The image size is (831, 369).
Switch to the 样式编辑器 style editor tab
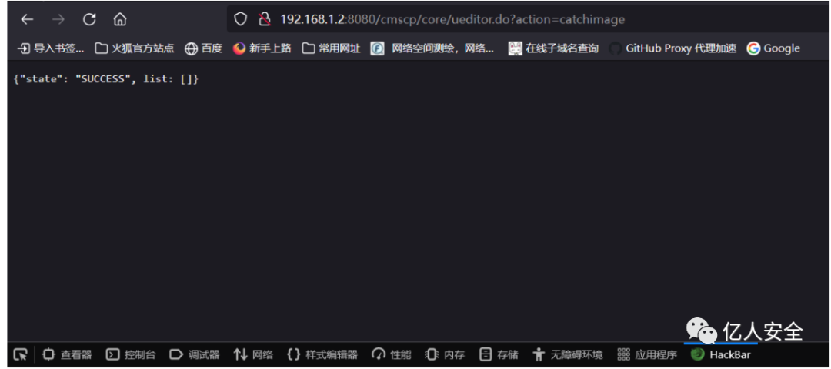[x=322, y=354]
